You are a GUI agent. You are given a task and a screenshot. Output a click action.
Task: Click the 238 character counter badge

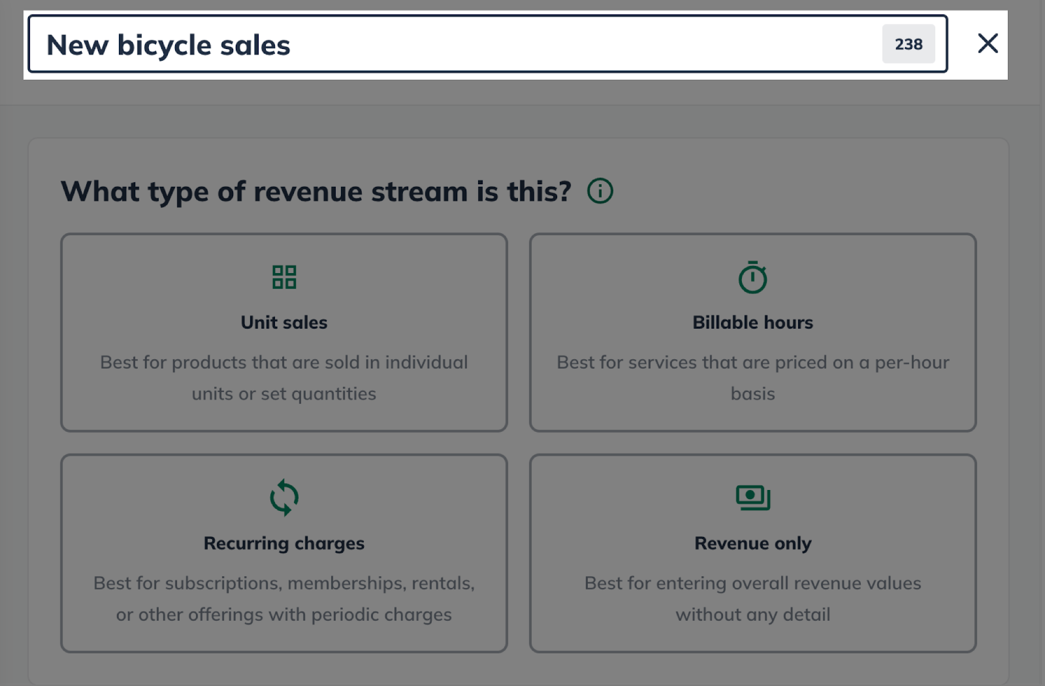pos(908,44)
